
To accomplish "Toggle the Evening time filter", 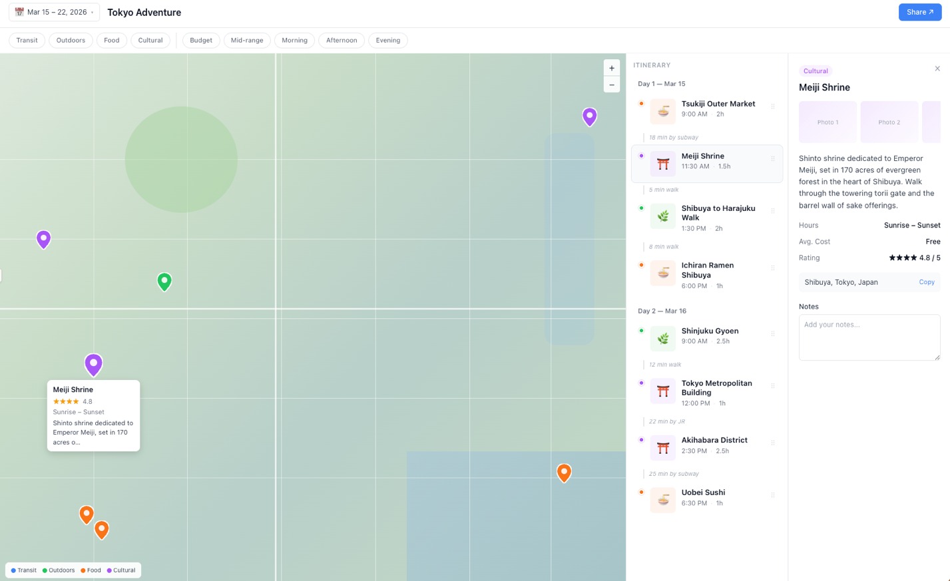I will tap(387, 41).
